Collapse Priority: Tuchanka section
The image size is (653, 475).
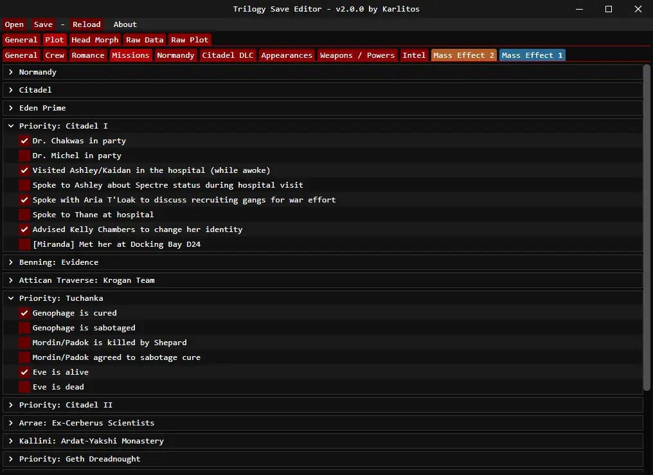[x=323, y=298]
